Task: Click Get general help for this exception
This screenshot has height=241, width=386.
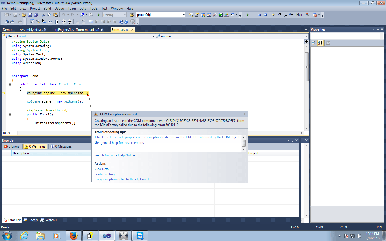Action: pos(119,143)
